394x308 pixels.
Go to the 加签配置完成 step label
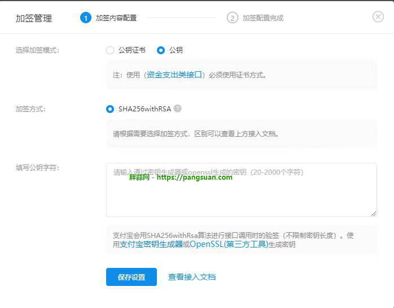[x=263, y=18]
